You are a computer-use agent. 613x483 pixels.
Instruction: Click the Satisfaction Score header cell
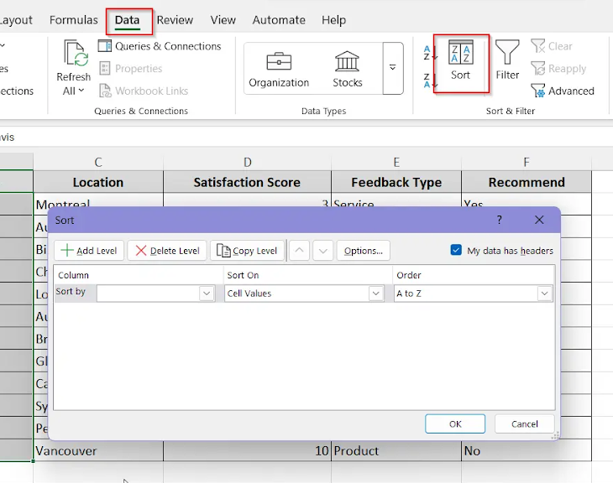click(247, 182)
